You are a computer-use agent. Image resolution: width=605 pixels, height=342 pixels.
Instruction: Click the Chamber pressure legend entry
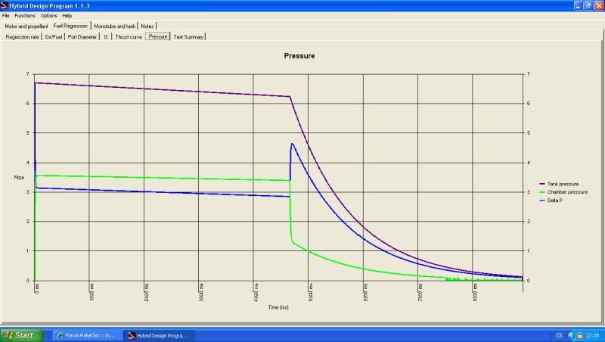(x=567, y=192)
